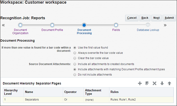Click the Next button
This screenshot has width=177, height=106.
click(x=157, y=18)
